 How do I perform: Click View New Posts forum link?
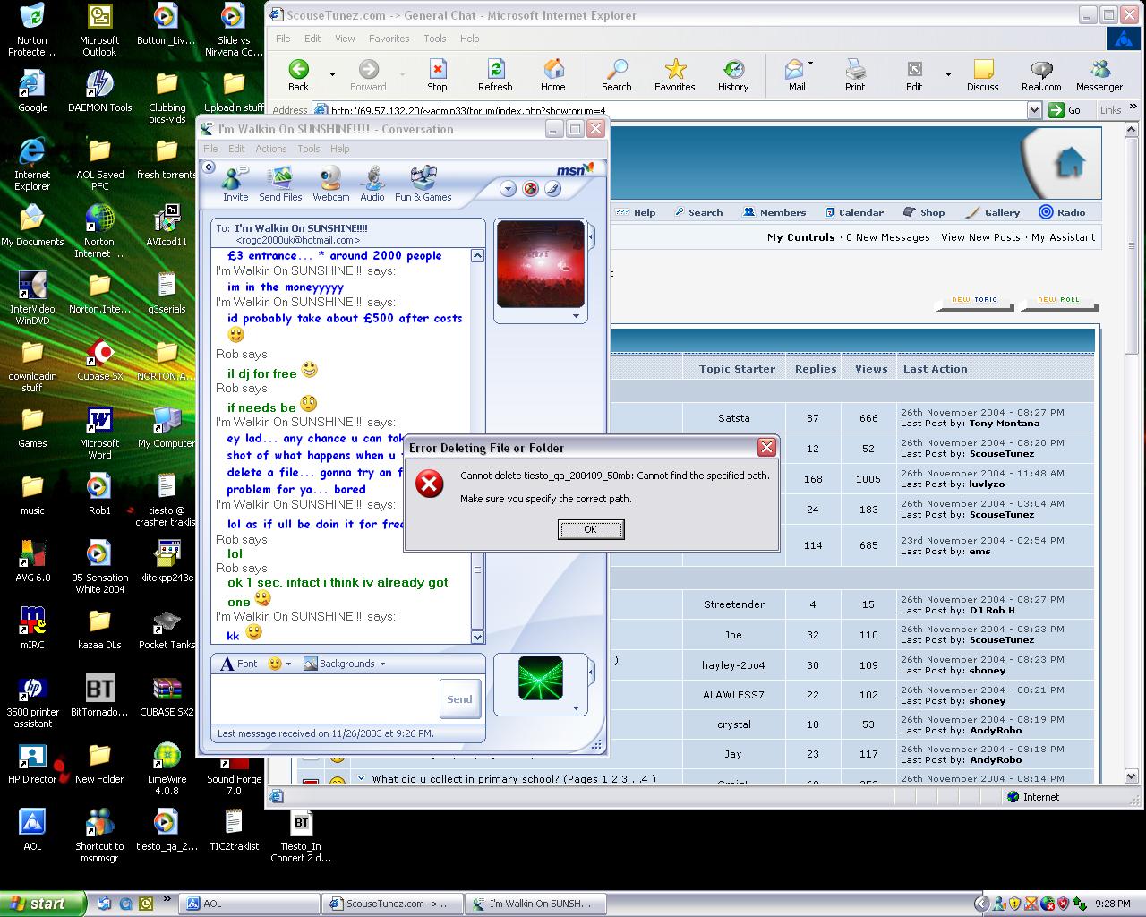[x=980, y=237]
